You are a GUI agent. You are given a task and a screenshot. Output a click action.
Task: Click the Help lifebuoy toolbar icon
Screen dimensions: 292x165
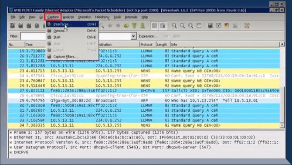(247, 26)
